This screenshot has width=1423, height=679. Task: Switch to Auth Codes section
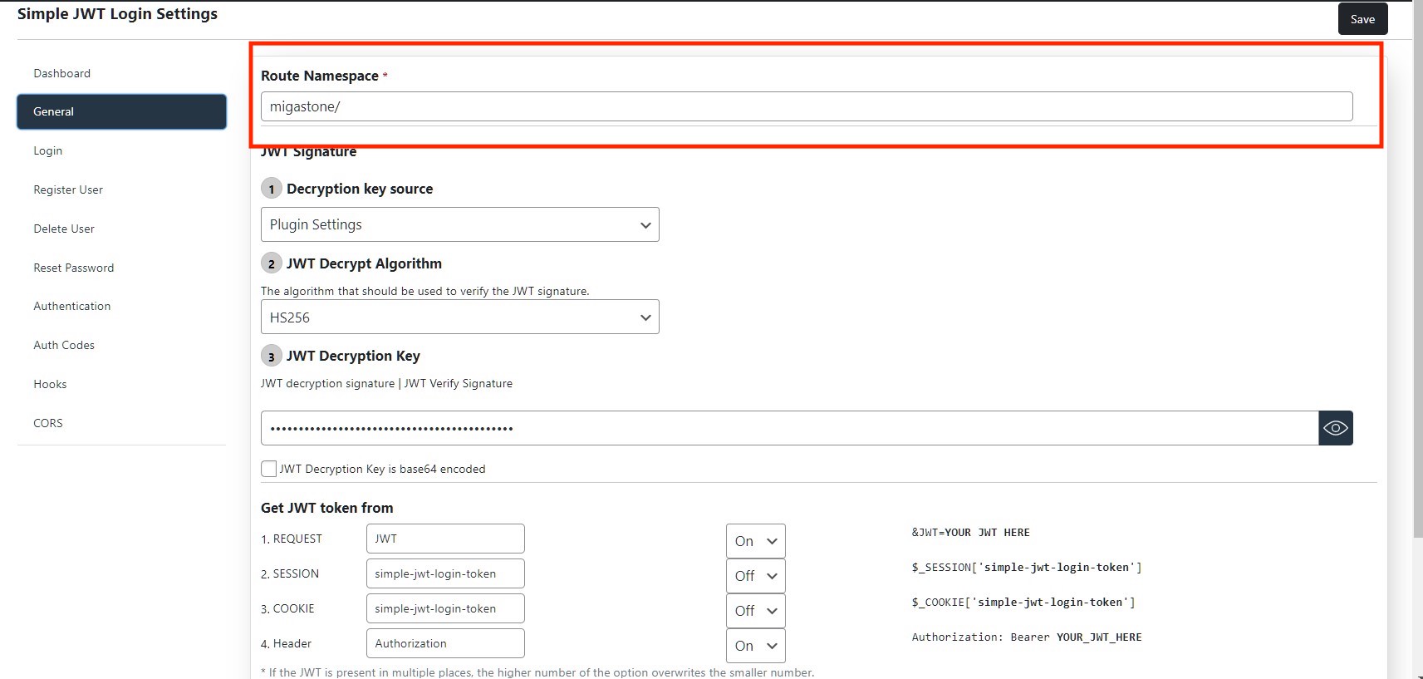click(x=64, y=345)
